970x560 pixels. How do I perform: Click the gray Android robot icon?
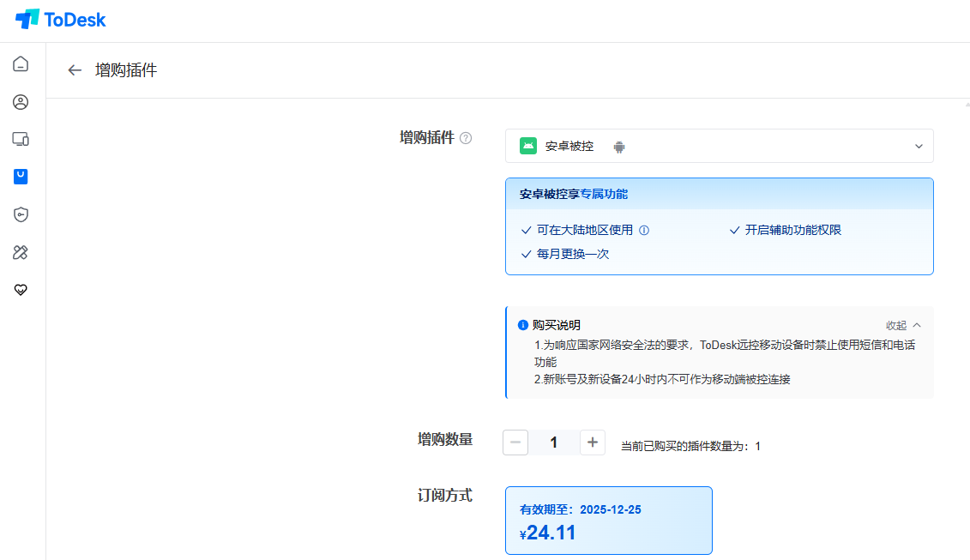pyautogui.click(x=618, y=147)
